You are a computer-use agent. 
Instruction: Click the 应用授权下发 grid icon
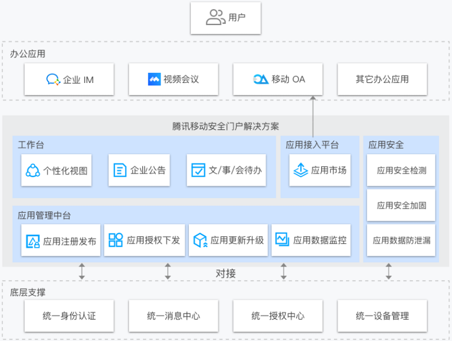[x=115, y=240]
